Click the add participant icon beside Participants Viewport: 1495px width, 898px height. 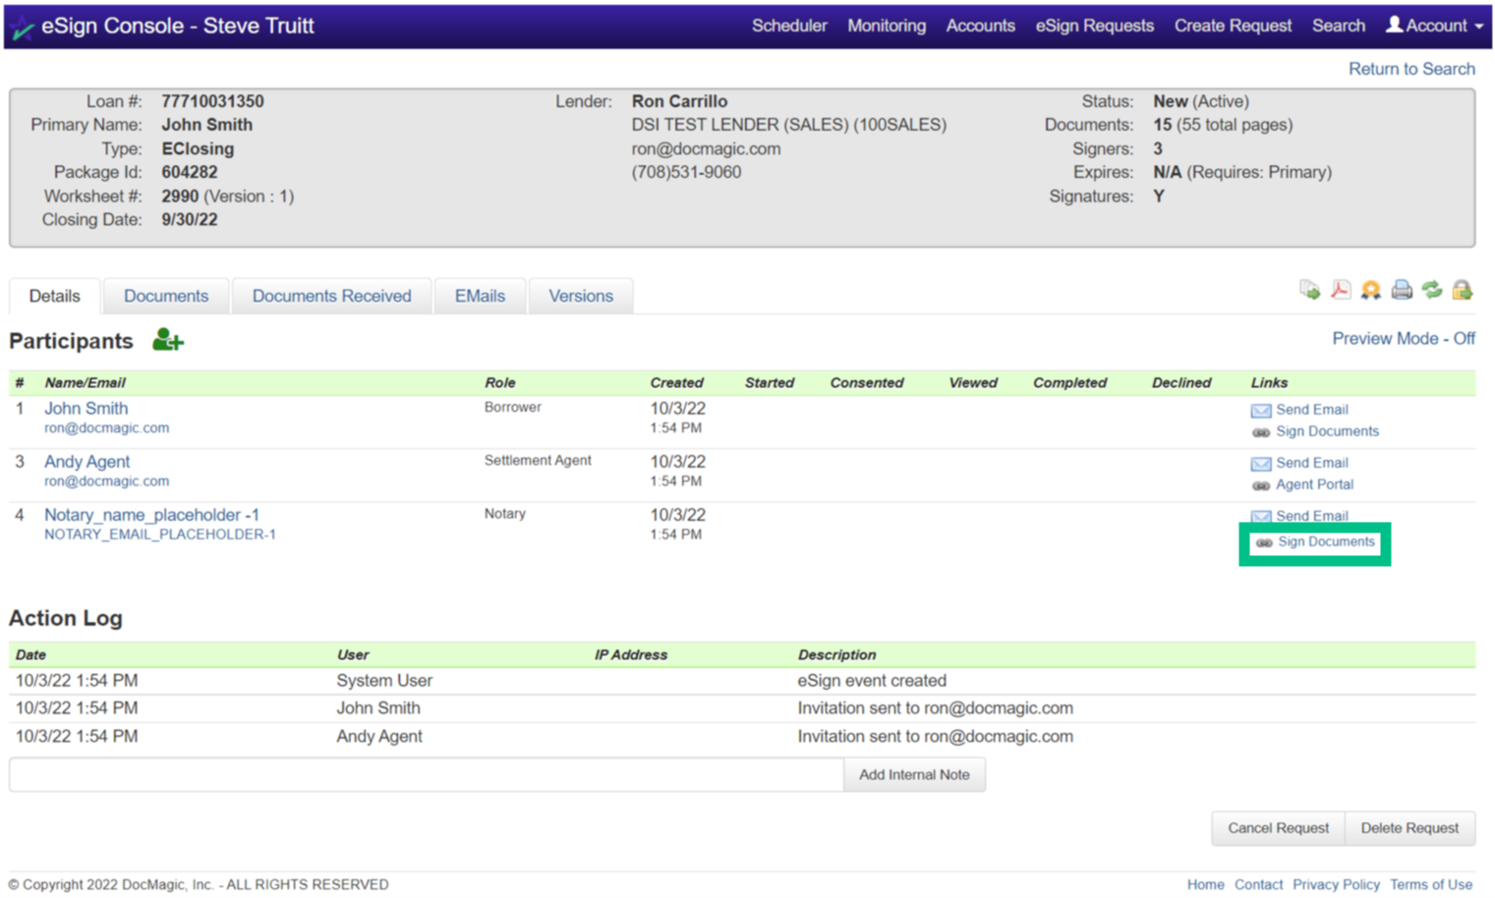(x=168, y=341)
